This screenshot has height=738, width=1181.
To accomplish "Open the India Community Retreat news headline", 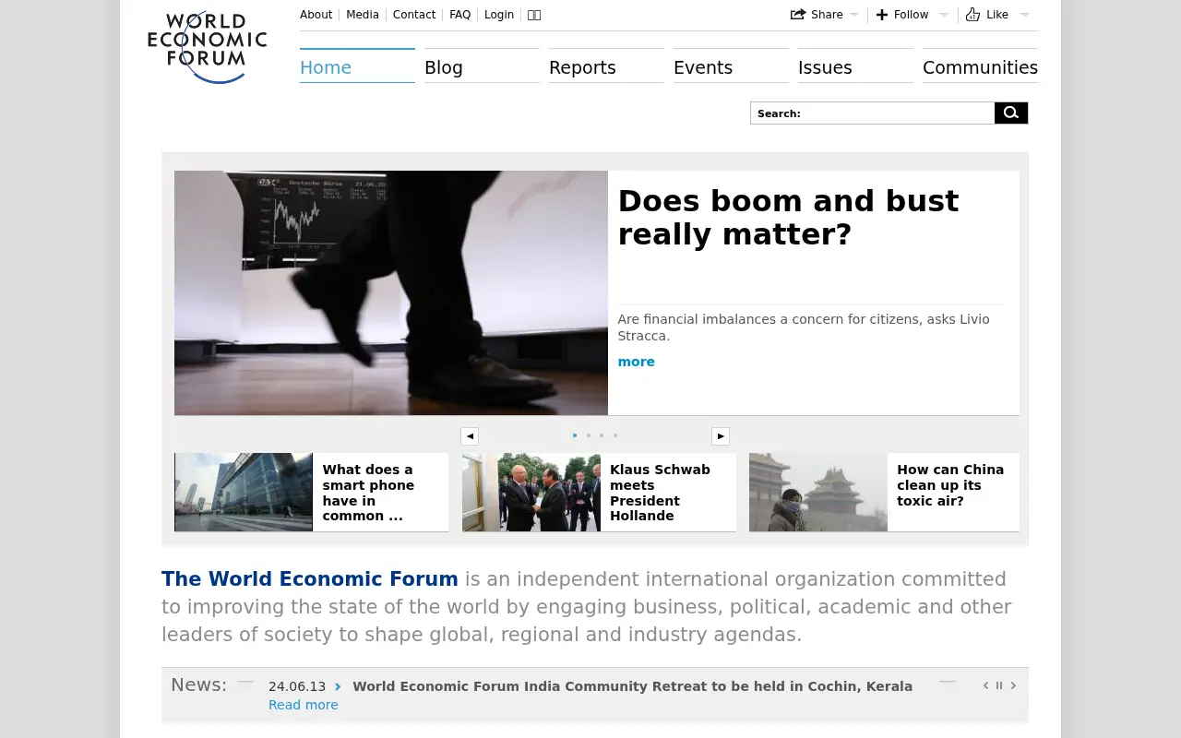I will pyautogui.click(x=632, y=686).
